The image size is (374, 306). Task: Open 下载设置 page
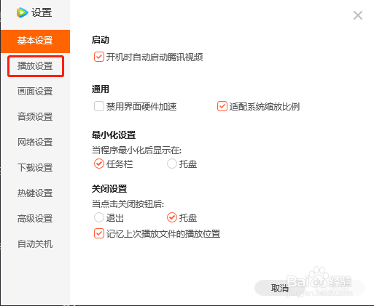click(35, 168)
